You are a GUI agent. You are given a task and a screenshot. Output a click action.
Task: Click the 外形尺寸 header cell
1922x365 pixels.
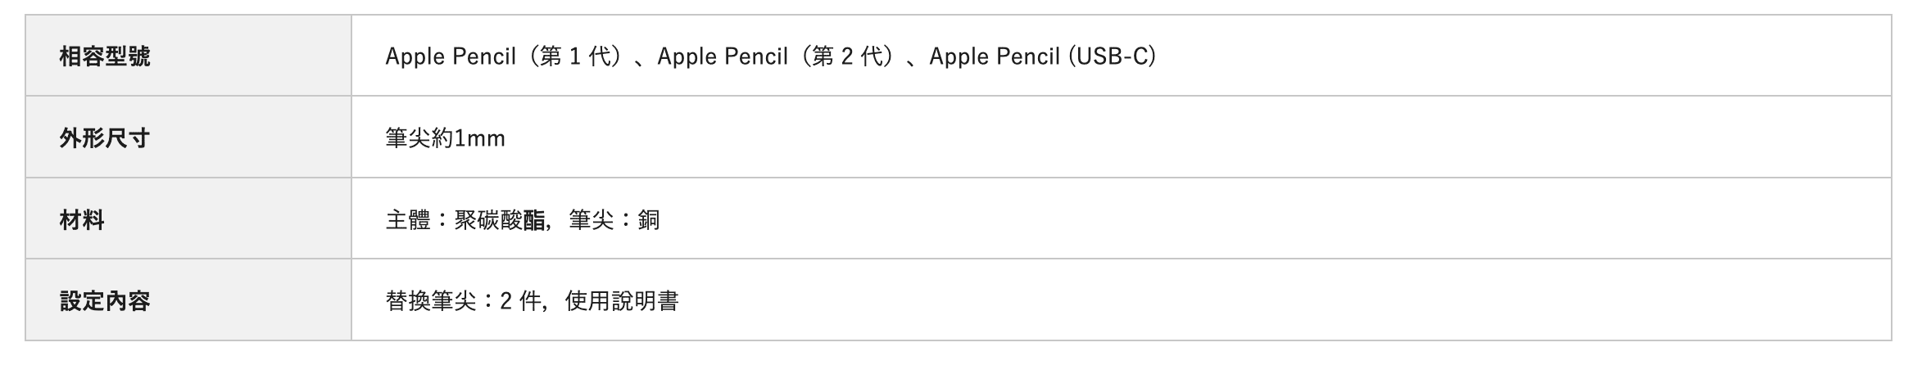pyautogui.click(x=188, y=137)
